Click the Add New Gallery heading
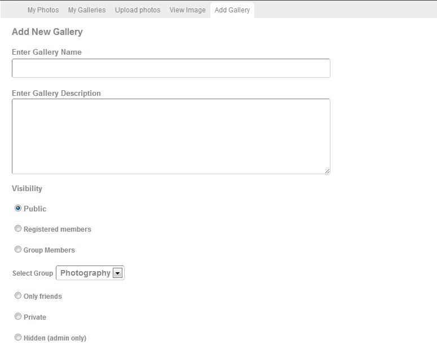The width and height of the screenshot is (437, 345). click(x=47, y=32)
